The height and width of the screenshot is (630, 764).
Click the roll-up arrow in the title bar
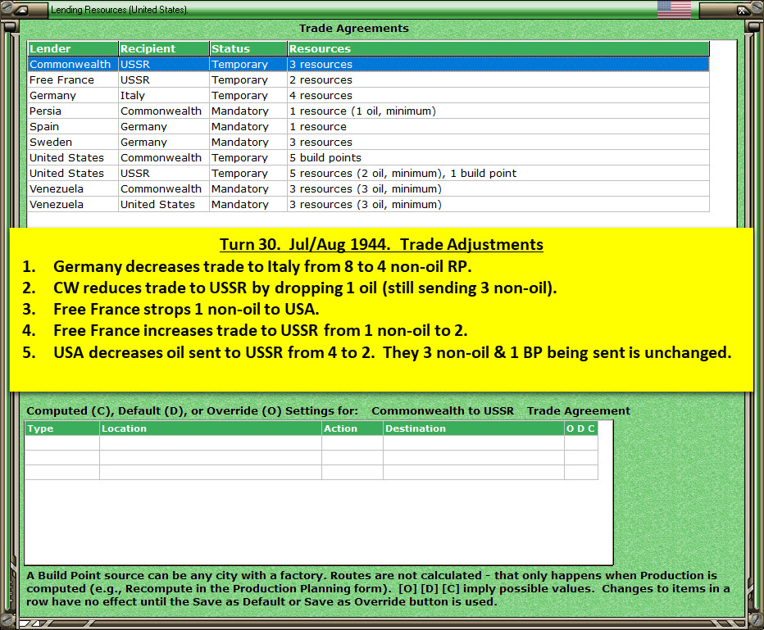click(x=21, y=10)
